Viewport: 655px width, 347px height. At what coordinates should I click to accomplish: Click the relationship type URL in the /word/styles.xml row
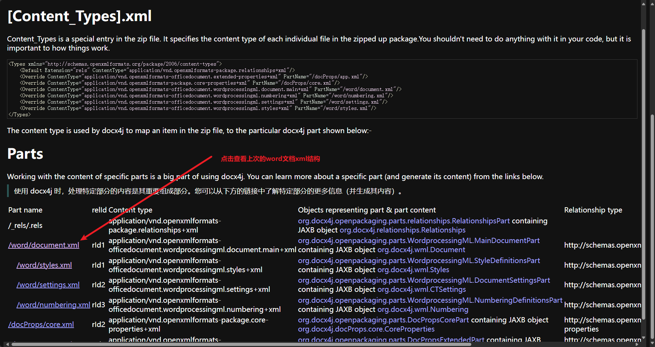(x=603, y=265)
